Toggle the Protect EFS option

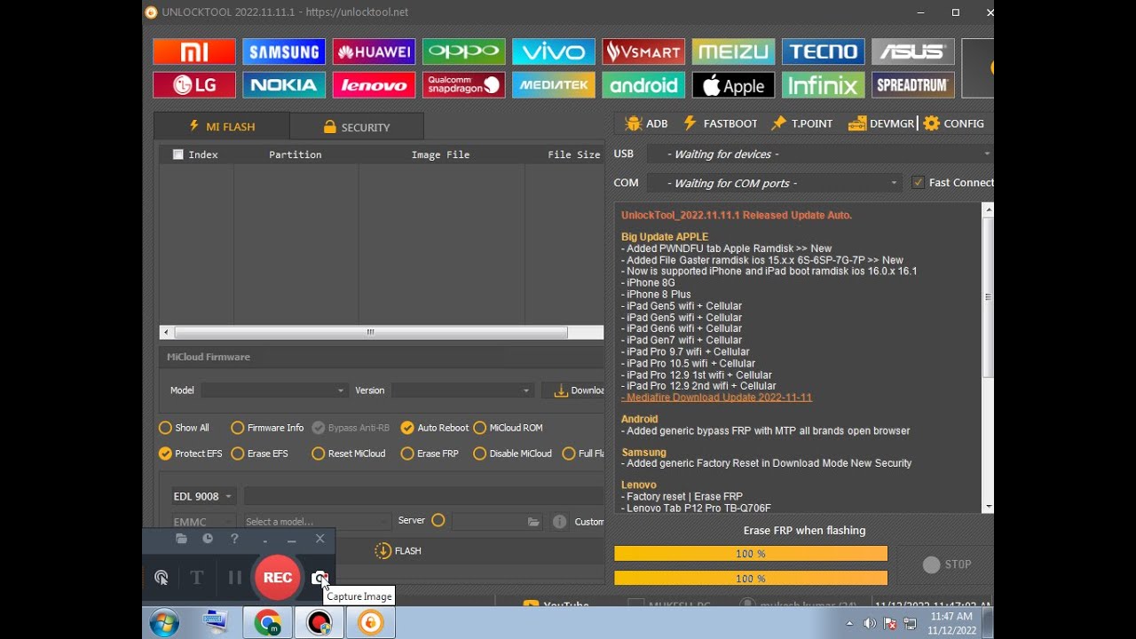[191, 454]
